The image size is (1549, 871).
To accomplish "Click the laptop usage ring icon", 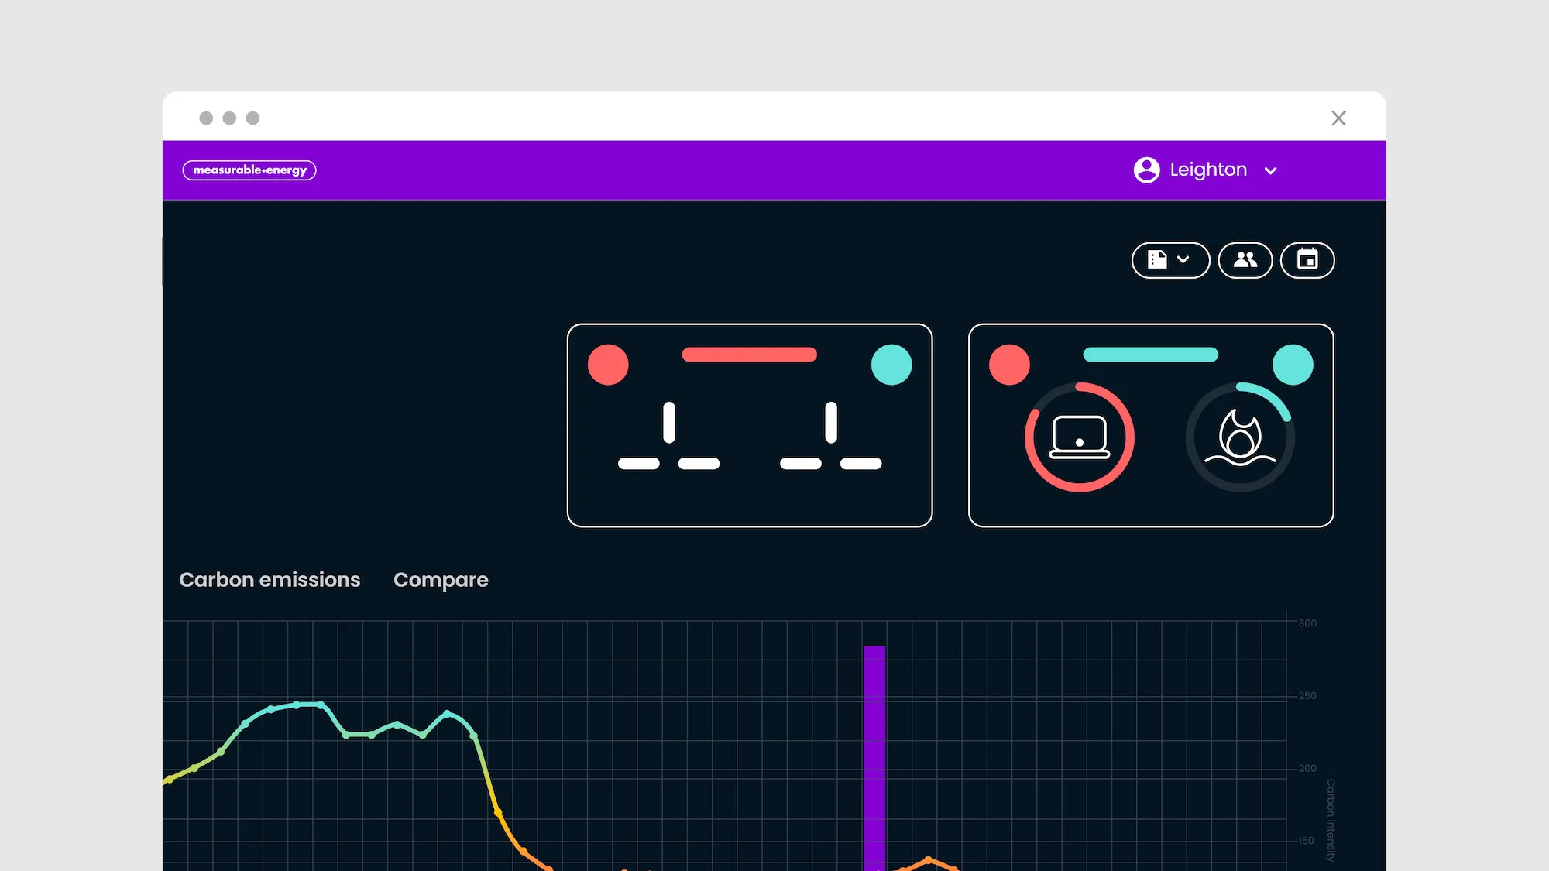I will point(1079,437).
